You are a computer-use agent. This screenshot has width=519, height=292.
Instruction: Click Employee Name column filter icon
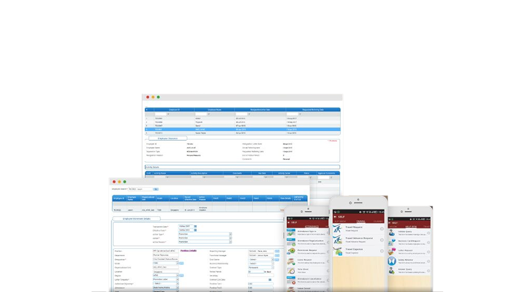coord(209,114)
